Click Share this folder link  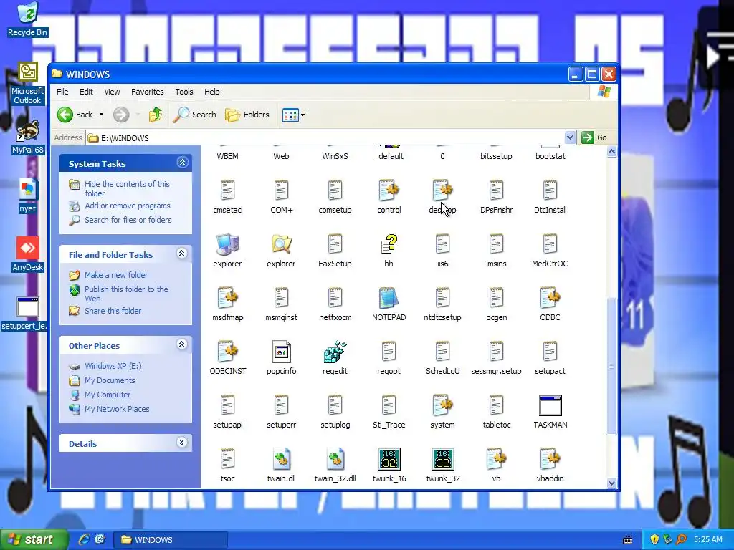click(113, 311)
